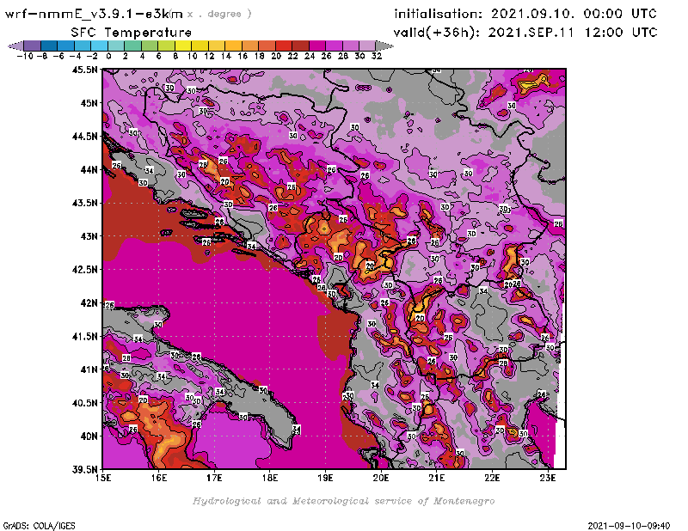The height and width of the screenshot is (531, 688).
Task: Click the '16E' longitude label
Action: click(159, 478)
